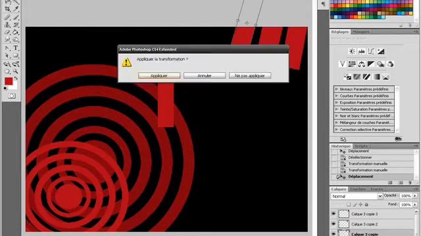Viewport: 421px width, 236px height.
Task: Select the Paint Bucket tool
Action: [x=16, y=32]
